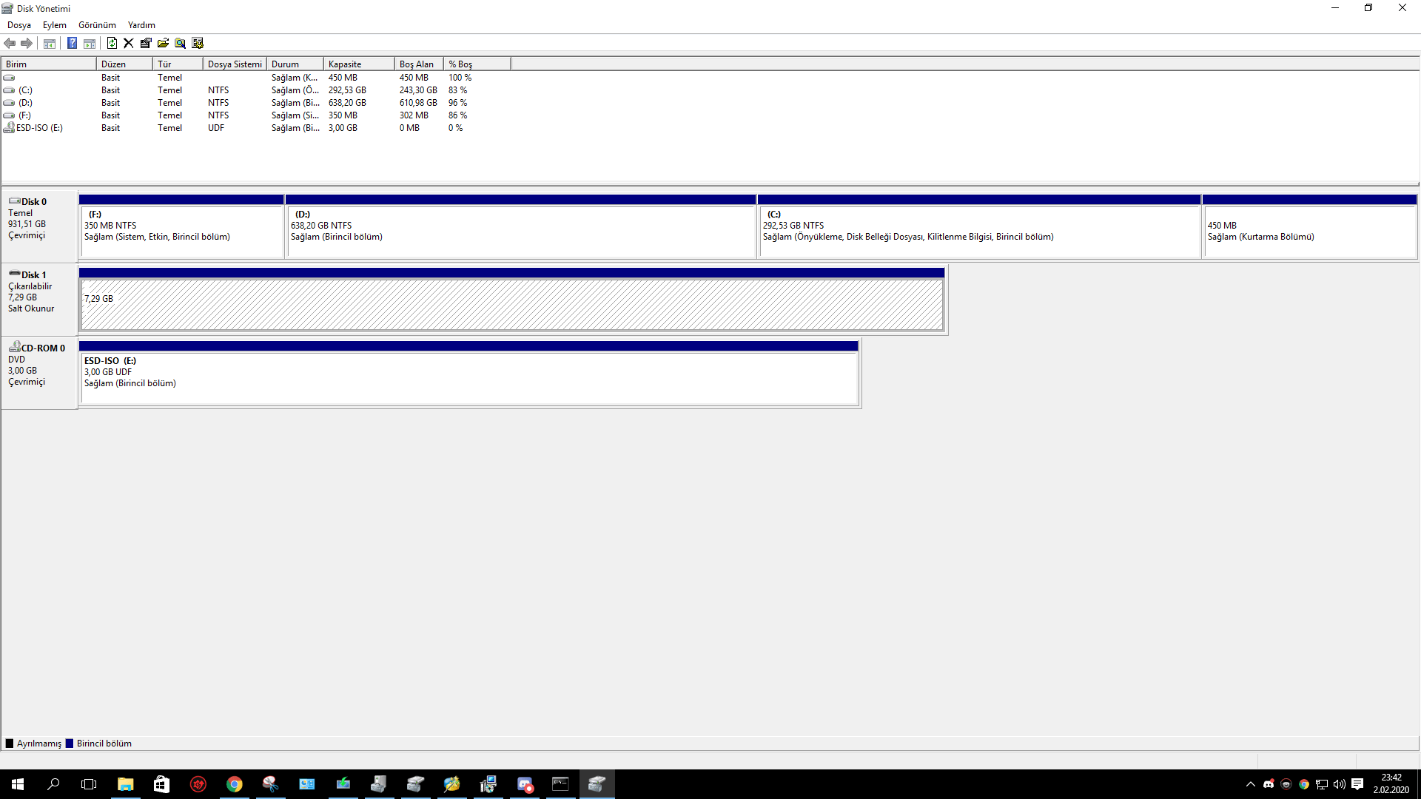Image resolution: width=1421 pixels, height=799 pixels.
Task: Click the Explore magnifier toolbar icon
Action: point(180,43)
